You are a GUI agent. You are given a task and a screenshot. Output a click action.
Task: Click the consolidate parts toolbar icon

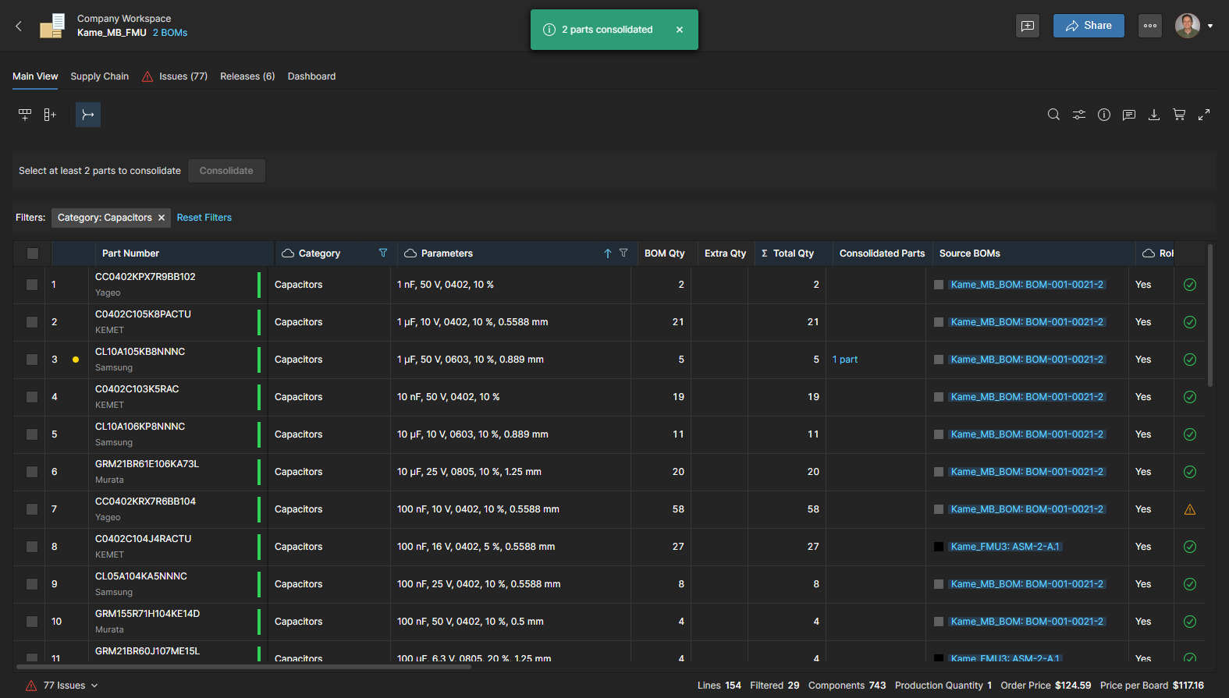pyautogui.click(x=88, y=115)
